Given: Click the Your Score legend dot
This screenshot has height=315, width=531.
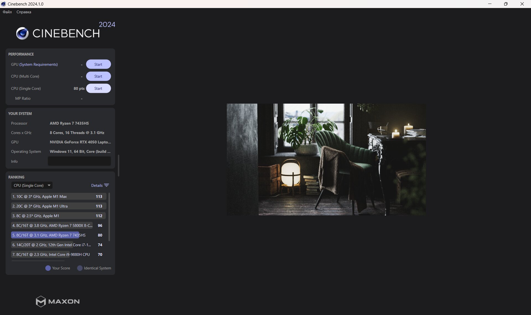Looking at the screenshot, I should point(48,268).
